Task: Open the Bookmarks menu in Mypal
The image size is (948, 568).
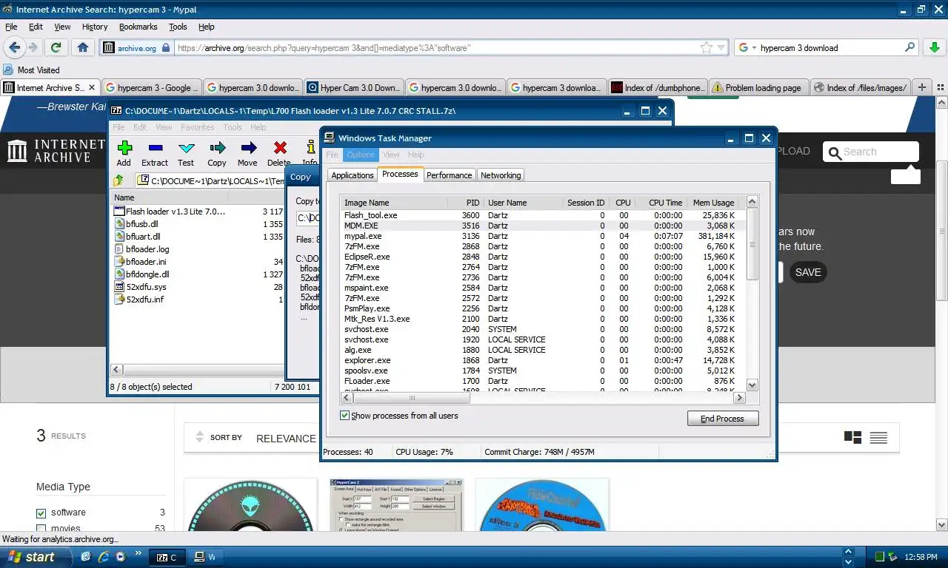Action: tap(138, 27)
